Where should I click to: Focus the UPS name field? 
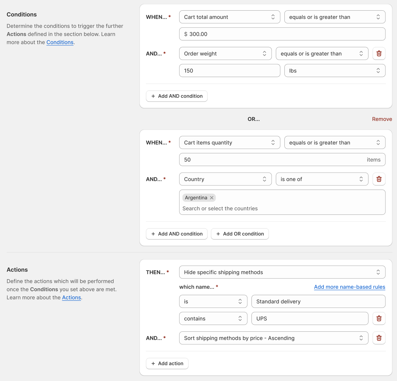click(310, 319)
